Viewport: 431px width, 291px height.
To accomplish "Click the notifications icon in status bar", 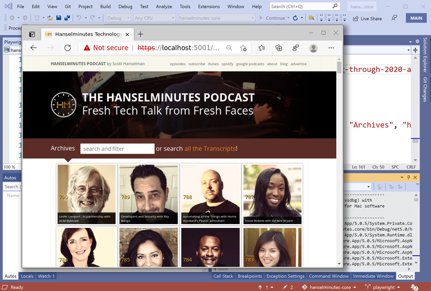I will (414, 287).
